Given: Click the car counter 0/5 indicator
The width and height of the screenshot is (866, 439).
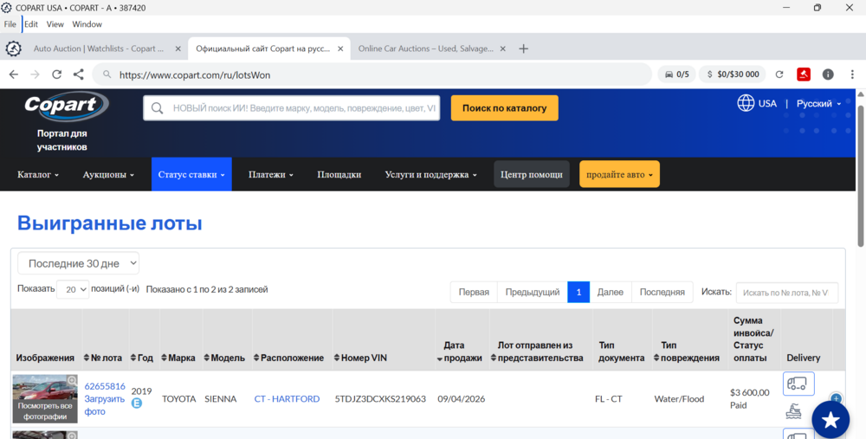Looking at the screenshot, I should [x=676, y=74].
